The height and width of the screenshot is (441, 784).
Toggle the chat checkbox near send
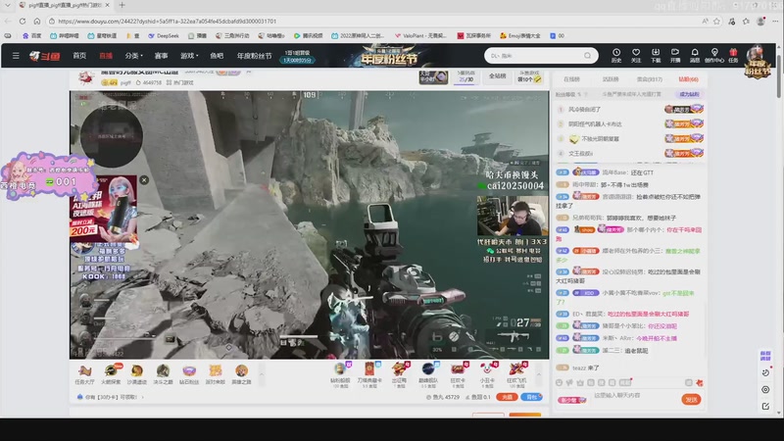(x=689, y=382)
